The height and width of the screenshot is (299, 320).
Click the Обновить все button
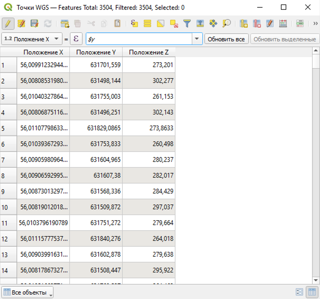point(226,39)
